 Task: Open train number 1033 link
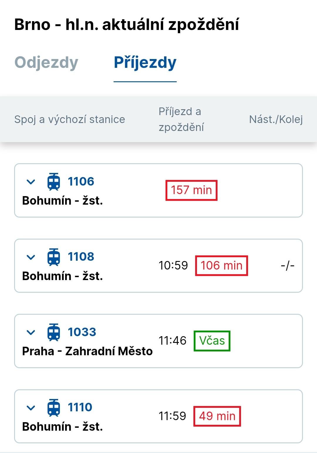point(82,332)
